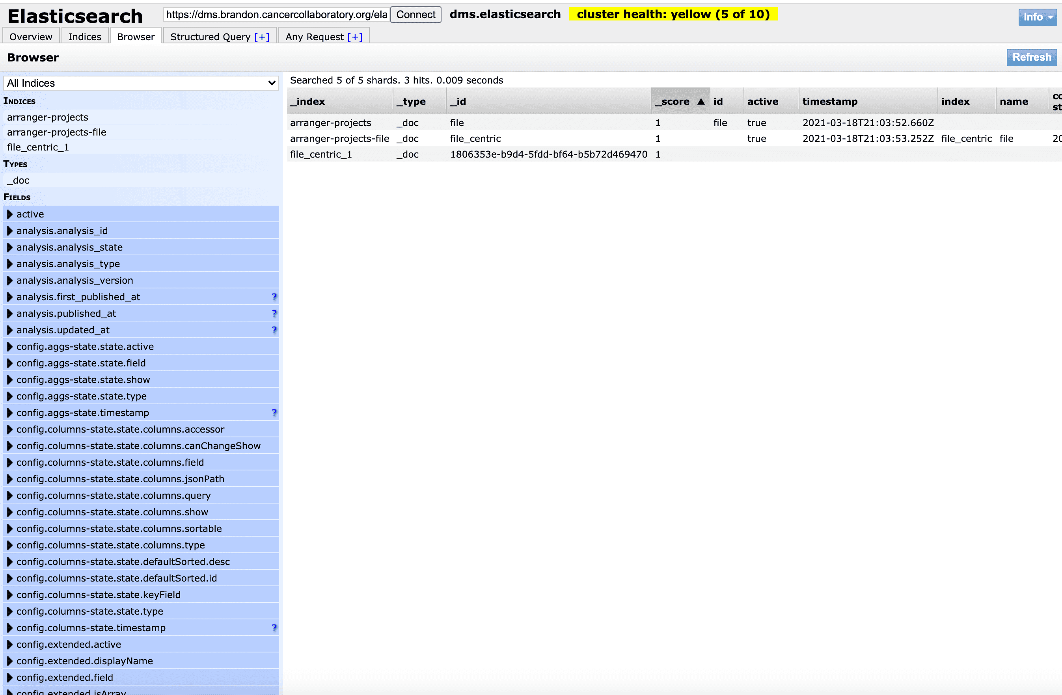
Task: Expand the analysis.analysis_id field
Action: click(x=10, y=231)
